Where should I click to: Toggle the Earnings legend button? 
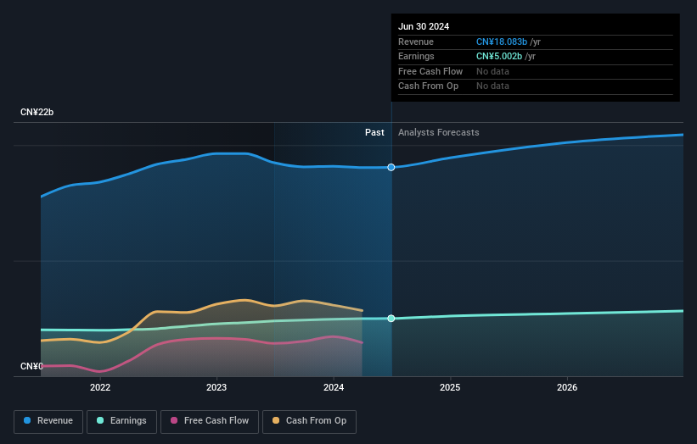(121, 421)
